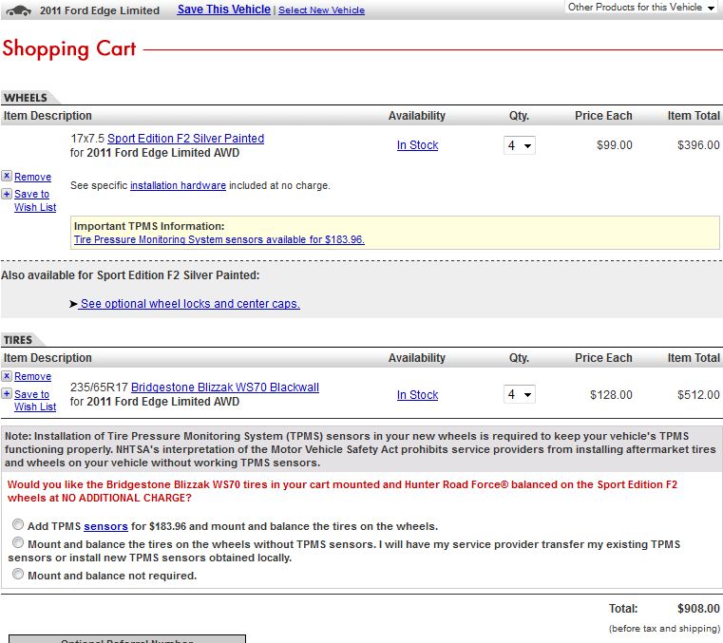Click Select New Vehicle link
The image size is (723, 643).
(x=321, y=10)
